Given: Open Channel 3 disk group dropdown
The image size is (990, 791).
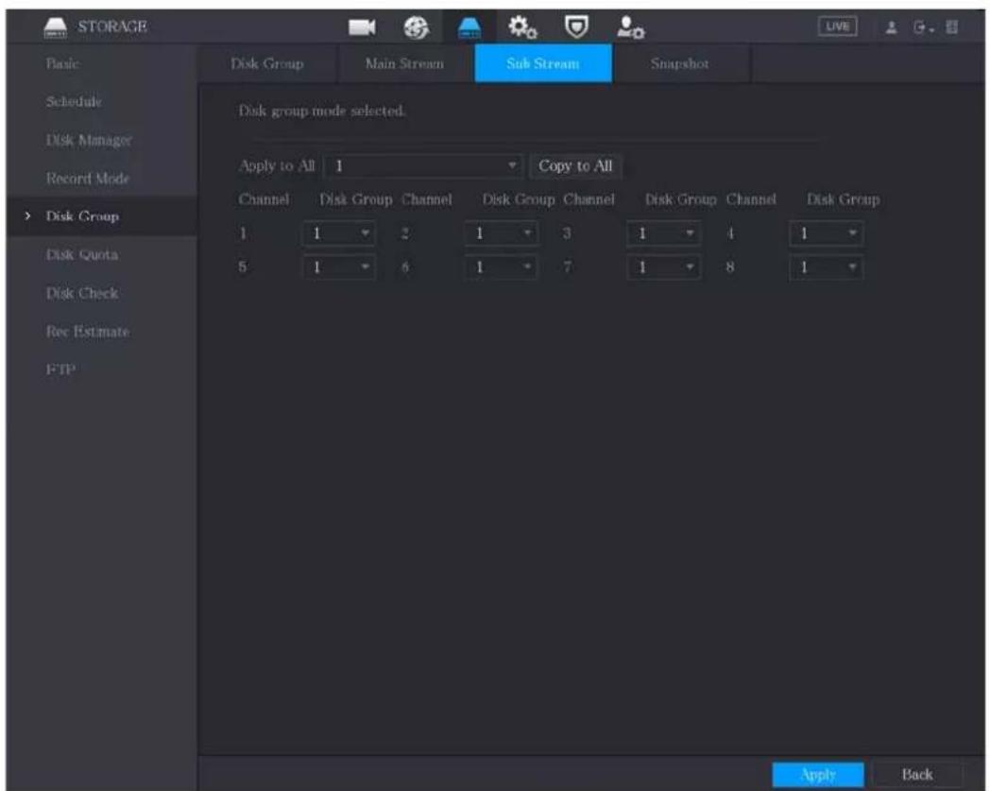Looking at the screenshot, I should coord(664,233).
